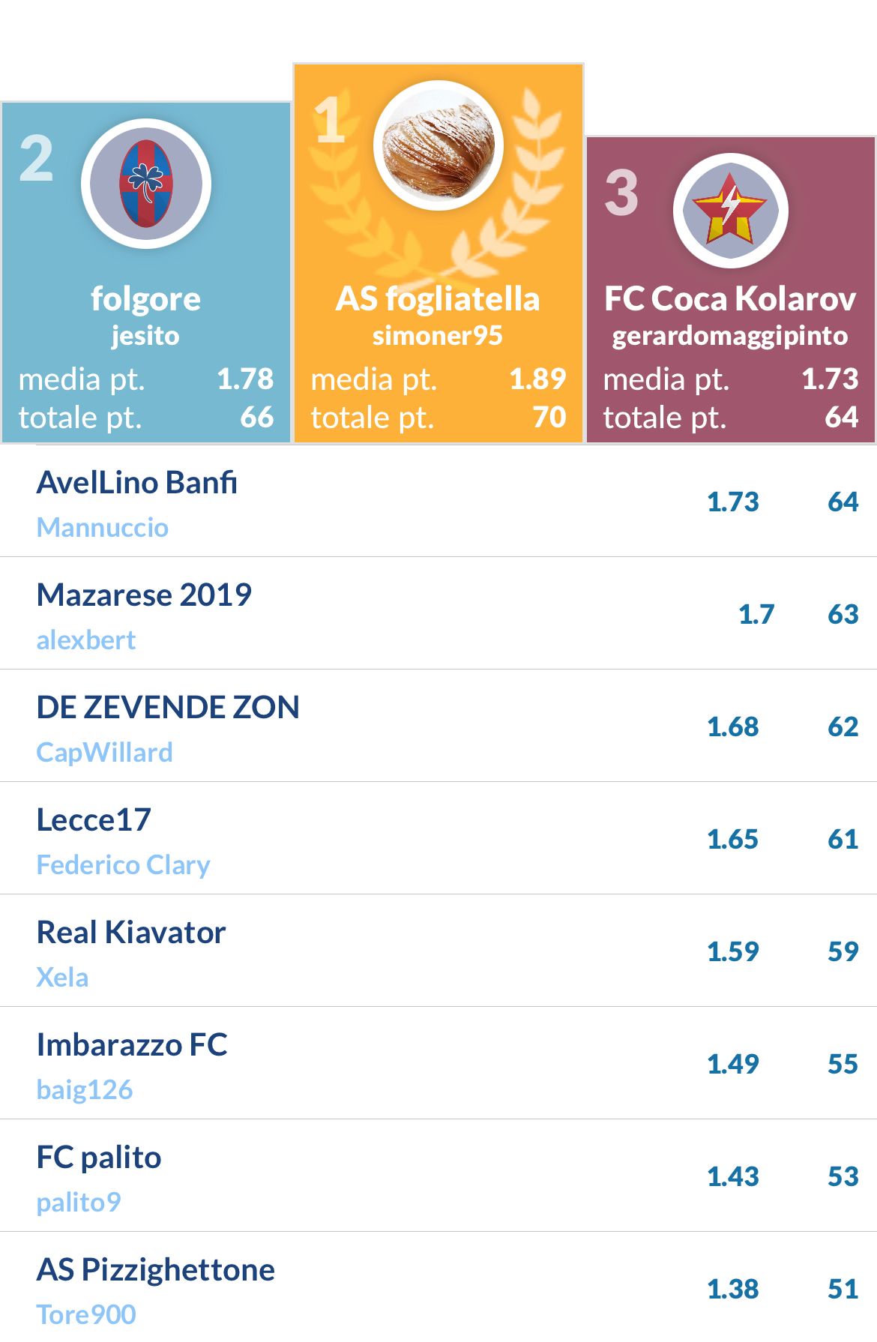
Task: Open manager gerardomaggipinto profile
Action: (730, 336)
